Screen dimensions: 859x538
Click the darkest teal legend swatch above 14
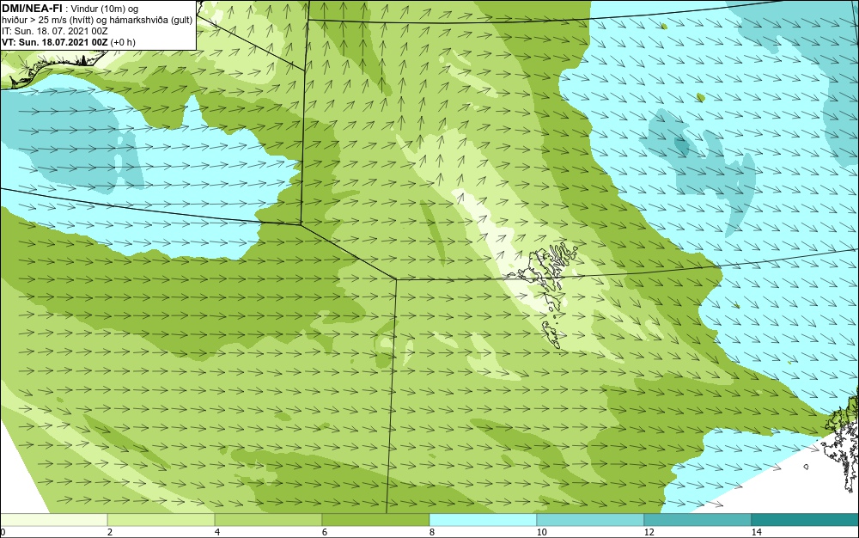805,520
